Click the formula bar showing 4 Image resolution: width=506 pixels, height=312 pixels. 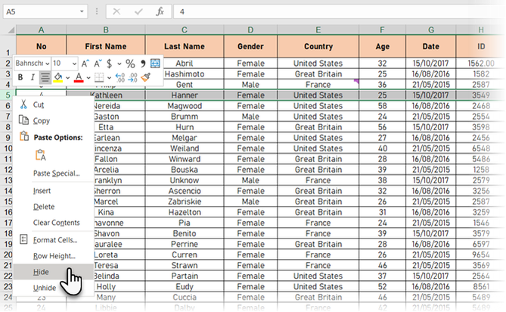click(339, 11)
